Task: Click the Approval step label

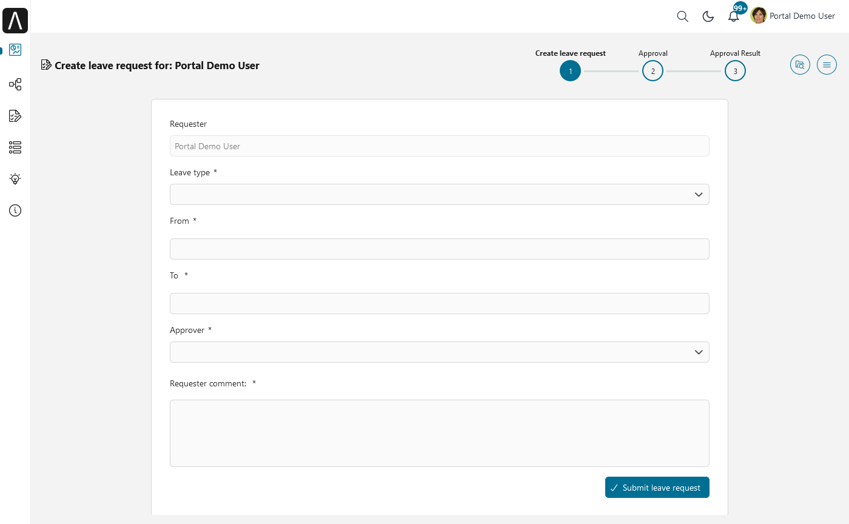Action: tap(653, 53)
